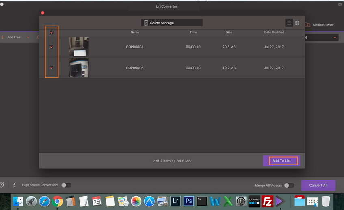Screen dimensions: 344x210
Task: Click the schedule clock icon
Action: [x=2, y=185]
